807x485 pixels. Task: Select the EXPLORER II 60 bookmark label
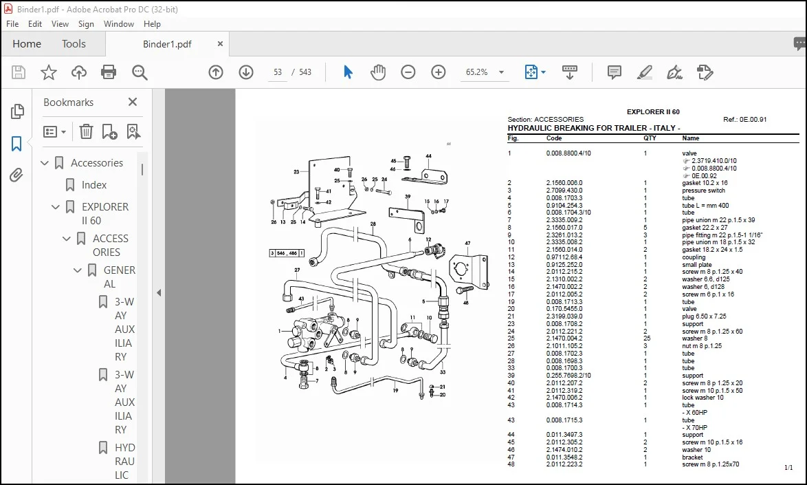[105, 214]
